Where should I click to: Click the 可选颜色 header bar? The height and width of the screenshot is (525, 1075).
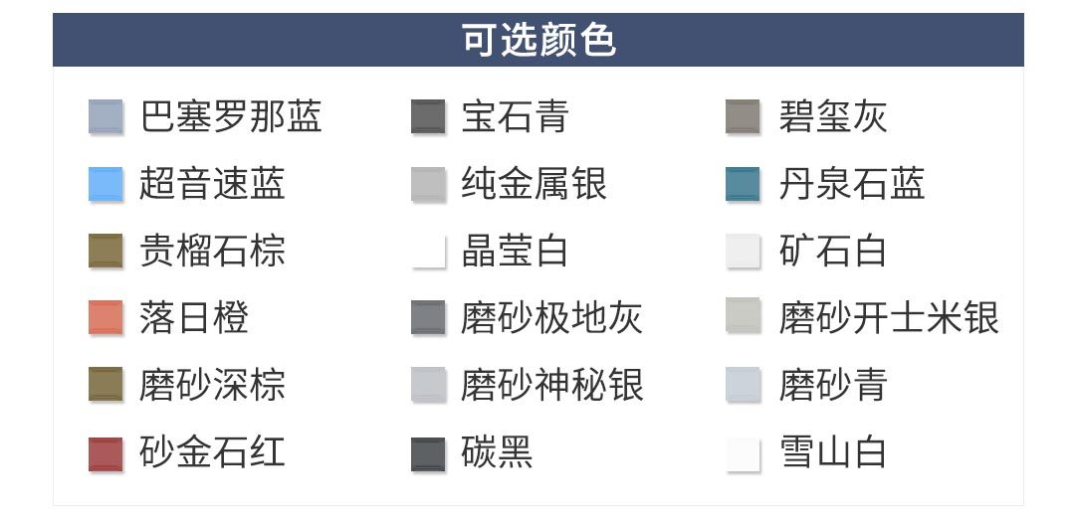[x=537, y=41]
